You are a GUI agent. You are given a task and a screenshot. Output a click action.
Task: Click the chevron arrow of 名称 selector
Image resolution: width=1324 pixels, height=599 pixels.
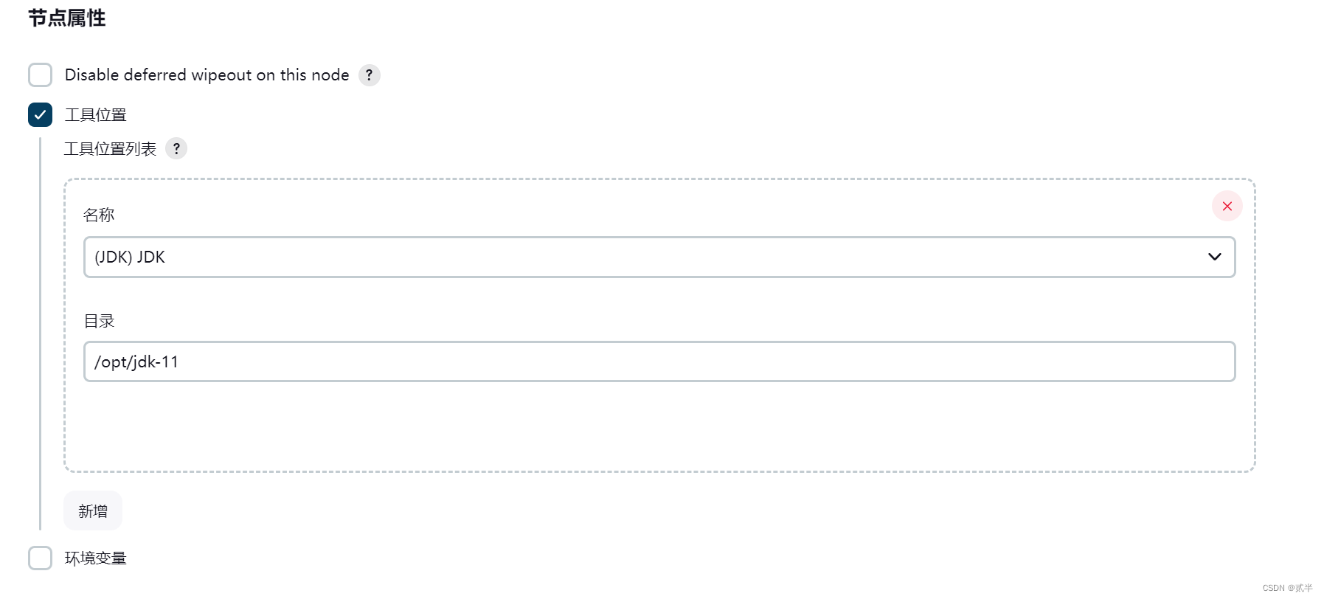click(x=1214, y=257)
